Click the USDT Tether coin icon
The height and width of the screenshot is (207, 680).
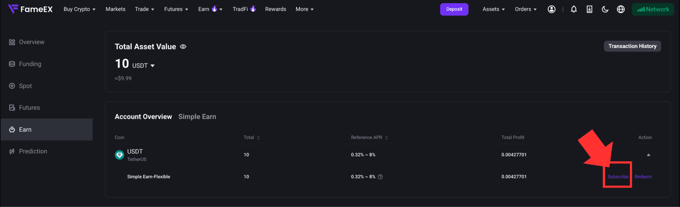click(x=120, y=155)
